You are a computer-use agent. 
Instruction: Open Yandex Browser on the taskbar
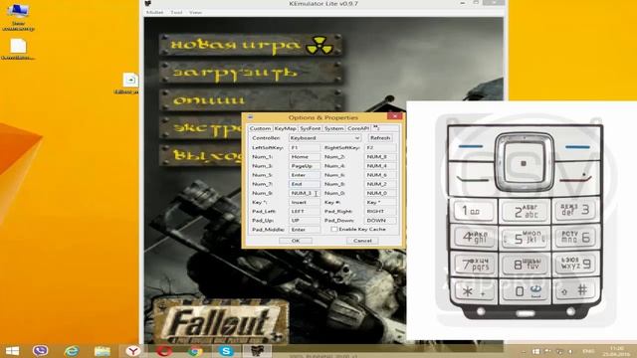pyautogui.click(x=132, y=351)
